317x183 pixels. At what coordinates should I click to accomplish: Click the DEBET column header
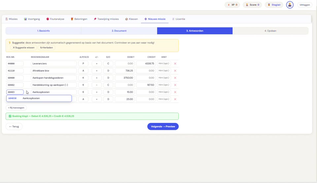tap(131, 57)
